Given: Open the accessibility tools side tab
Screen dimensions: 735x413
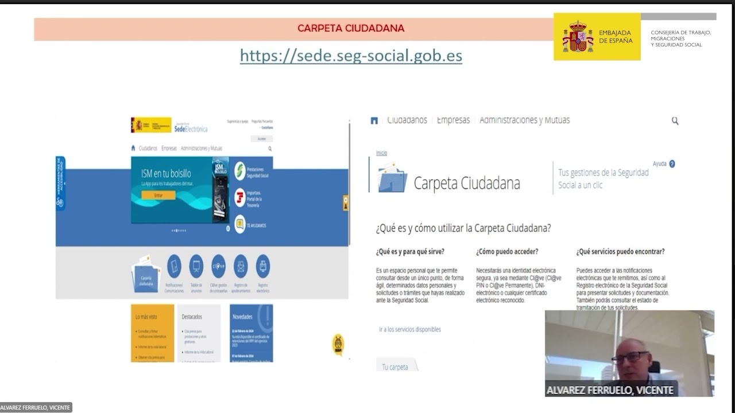Looking at the screenshot, I should pyautogui.click(x=60, y=183).
